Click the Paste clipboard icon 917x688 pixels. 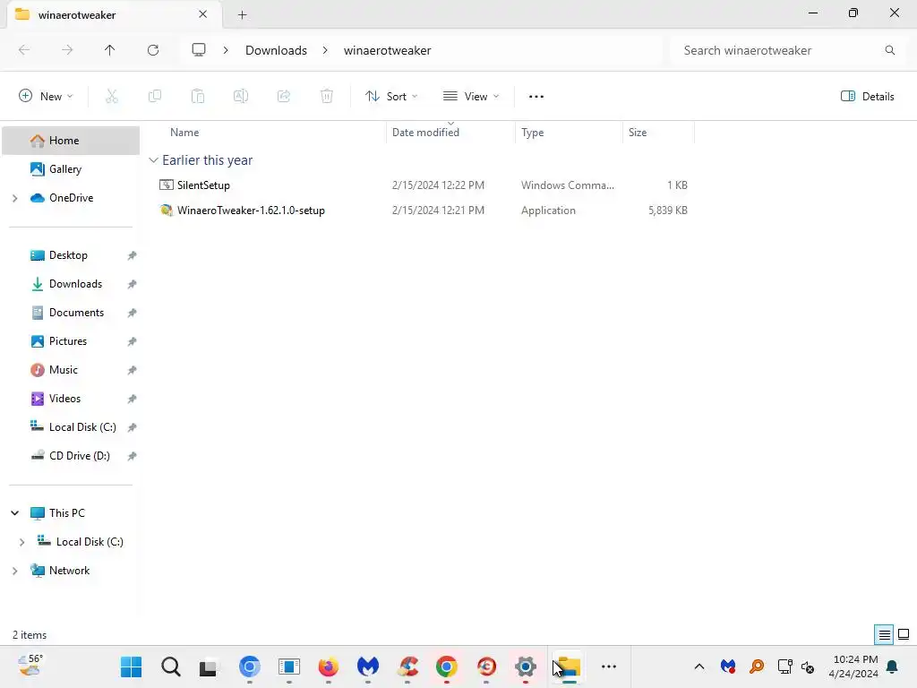[198, 97]
